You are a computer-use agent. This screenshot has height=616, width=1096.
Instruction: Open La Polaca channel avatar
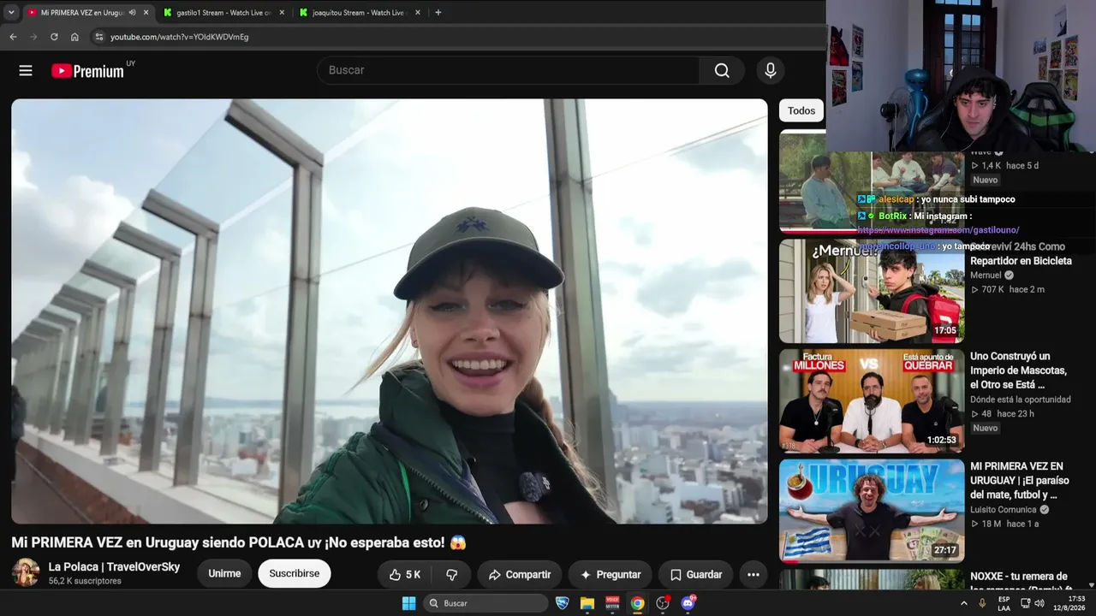26,573
